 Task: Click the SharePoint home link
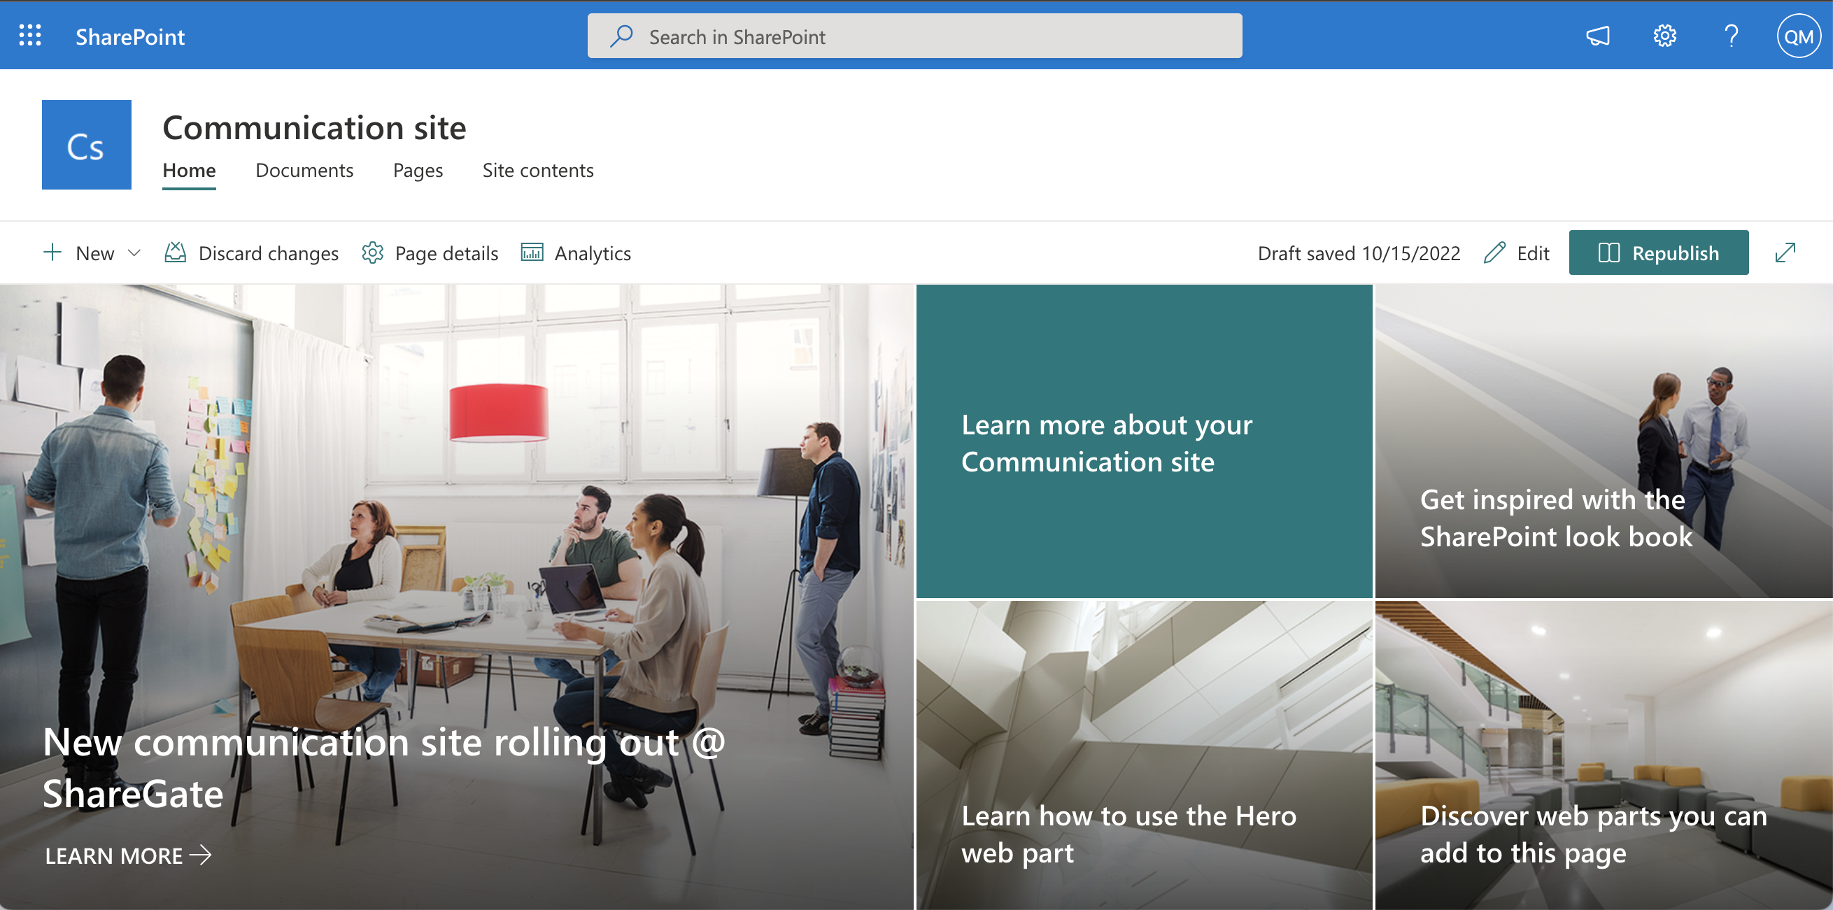pos(130,36)
